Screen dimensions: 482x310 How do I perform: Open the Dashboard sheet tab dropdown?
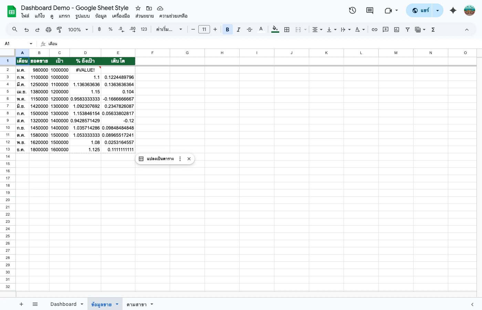[x=82, y=304]
